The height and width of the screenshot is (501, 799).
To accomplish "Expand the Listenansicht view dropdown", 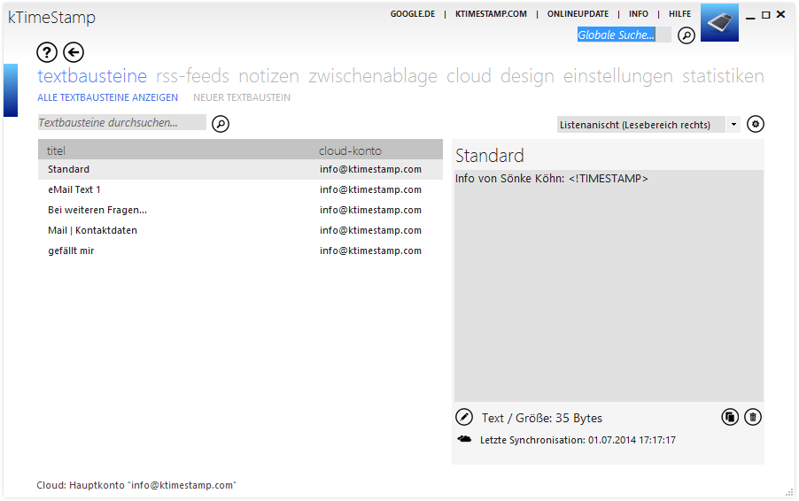I will (733, 124).
